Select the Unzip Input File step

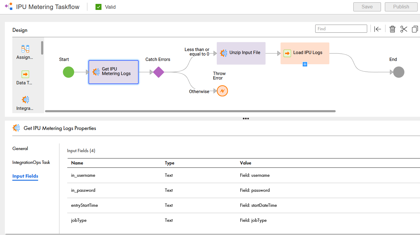(241, 53)
